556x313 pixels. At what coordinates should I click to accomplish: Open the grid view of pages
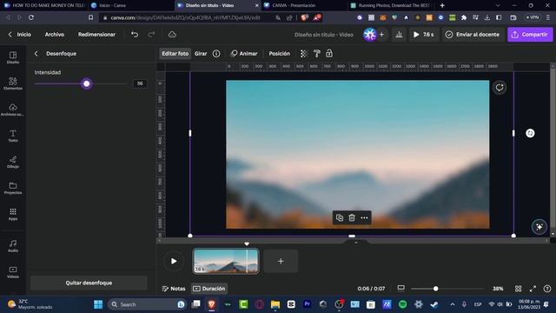518,289
